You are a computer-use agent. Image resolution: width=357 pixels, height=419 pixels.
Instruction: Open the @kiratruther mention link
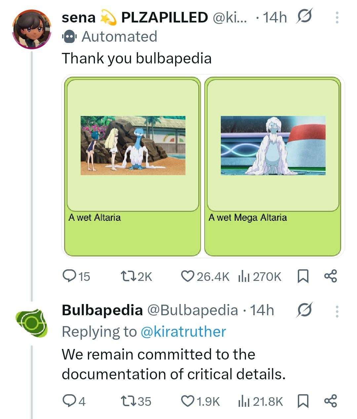pyautogui.click(x=183, y=331)
